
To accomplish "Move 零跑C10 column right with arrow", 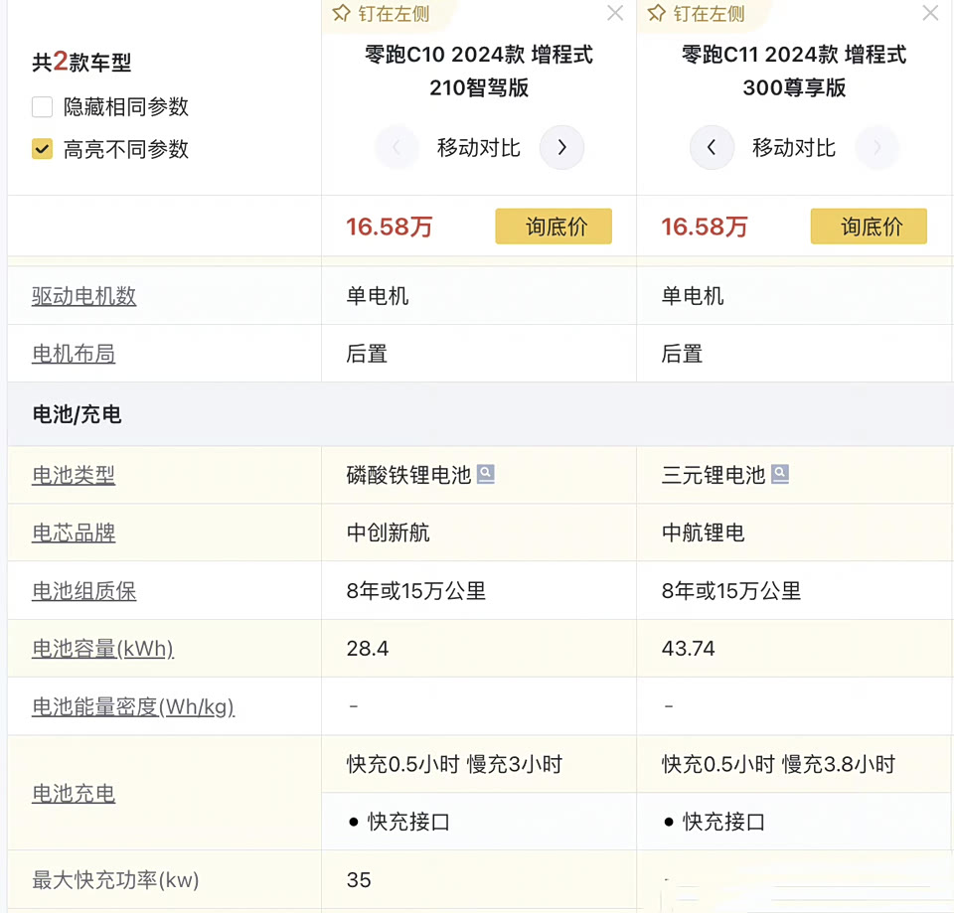I will [561, 148].
